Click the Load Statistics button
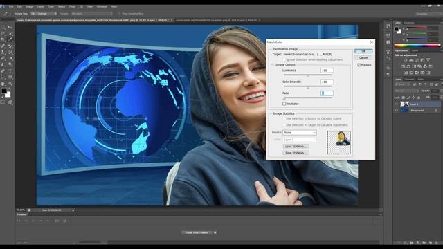443x249 pixels. (x=296, y=147)
